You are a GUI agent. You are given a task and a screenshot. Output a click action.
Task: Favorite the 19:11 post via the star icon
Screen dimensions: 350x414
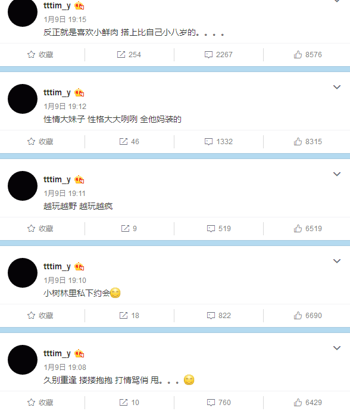(x=40, y=228)
